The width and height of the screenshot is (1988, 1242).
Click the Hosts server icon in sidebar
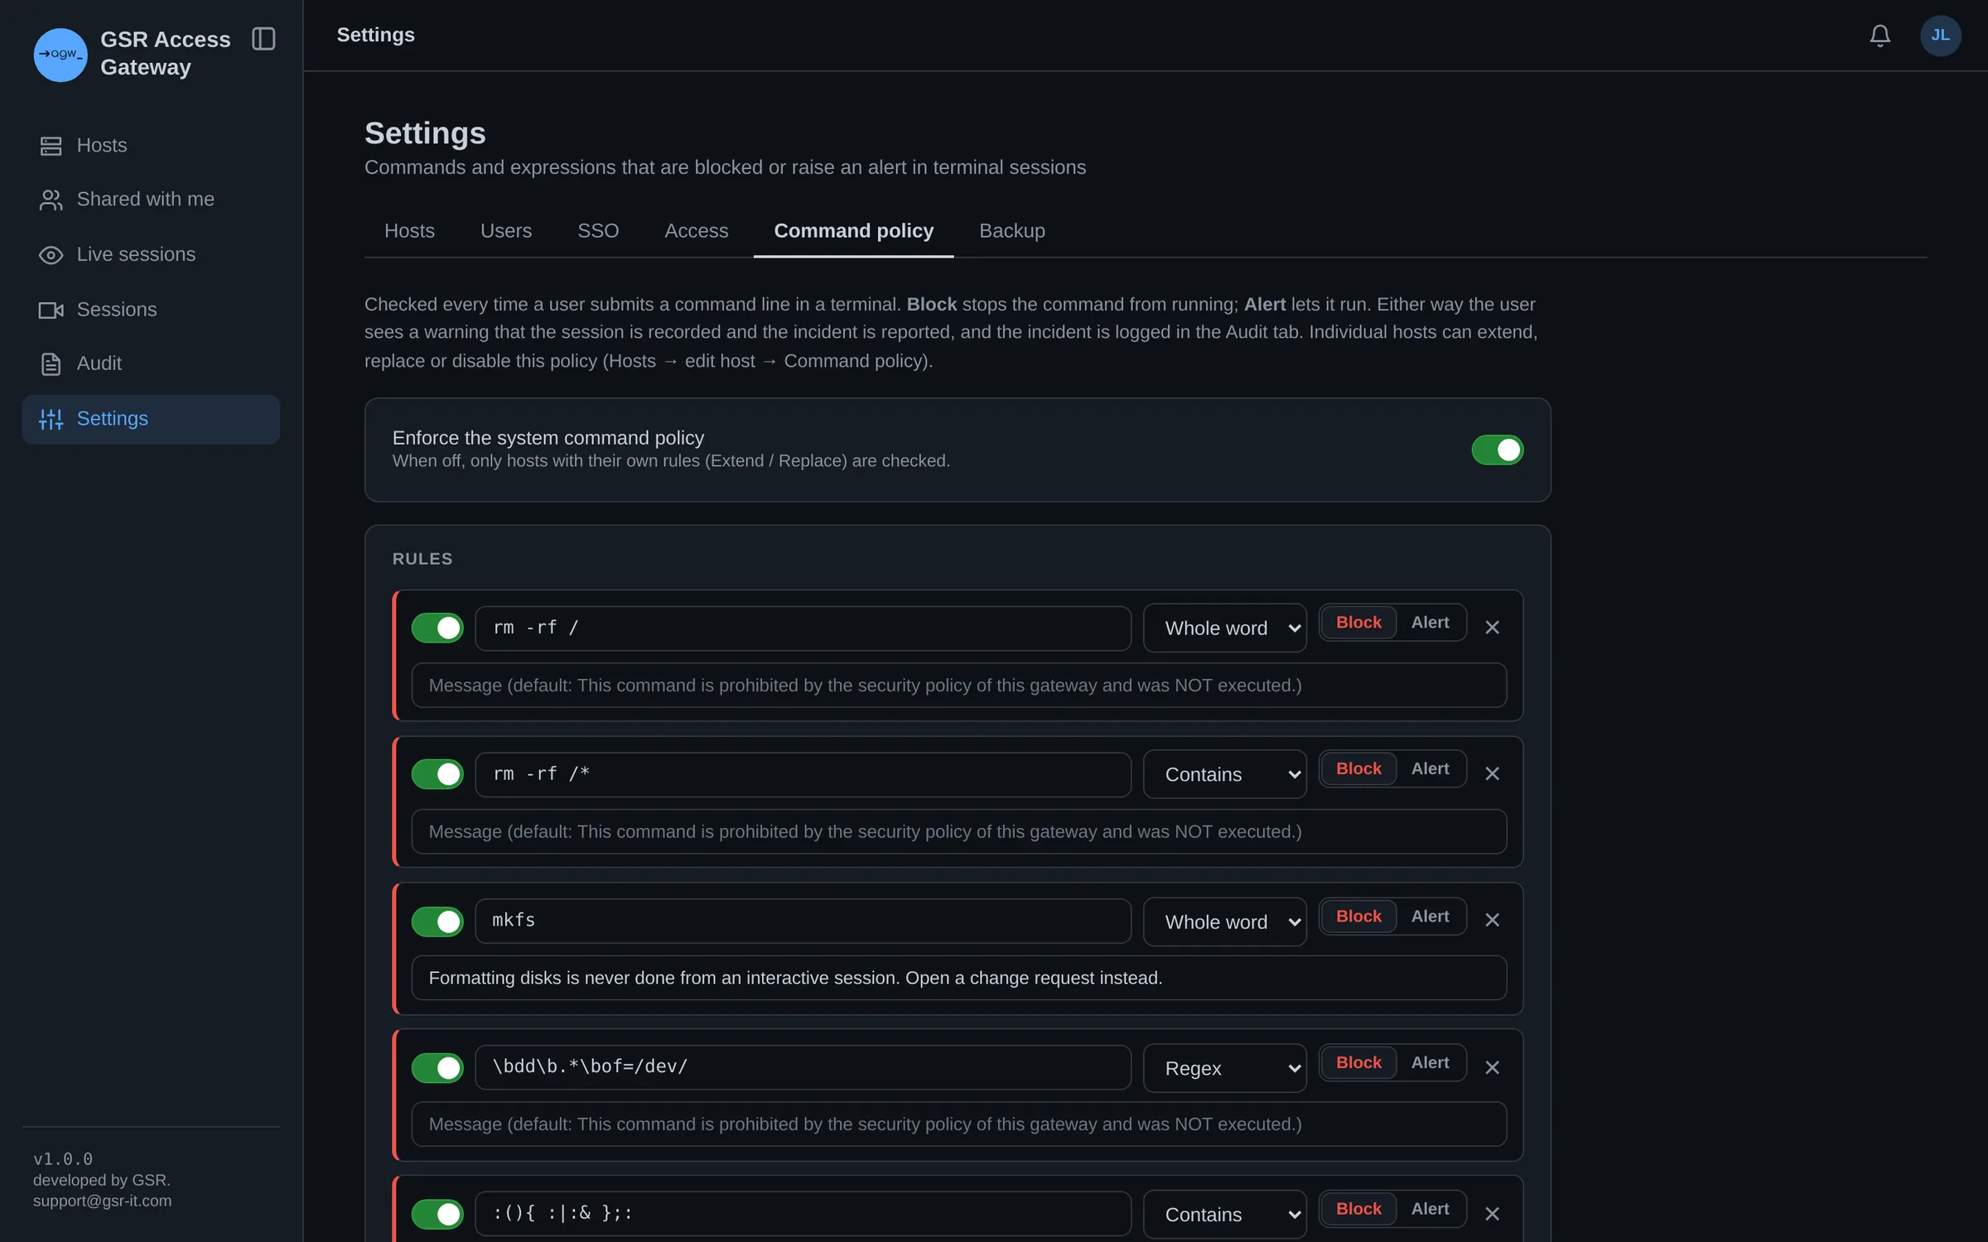[x=51, y=146]
